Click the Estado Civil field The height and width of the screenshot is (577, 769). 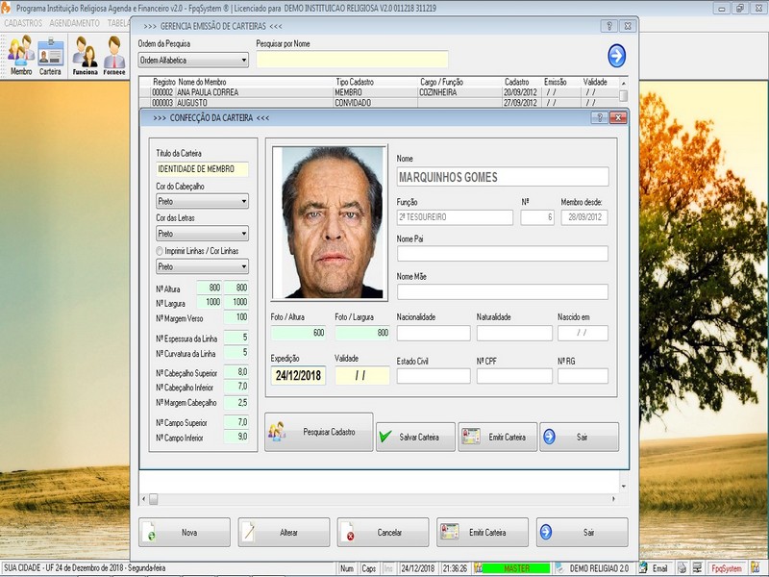pos(434,376)
